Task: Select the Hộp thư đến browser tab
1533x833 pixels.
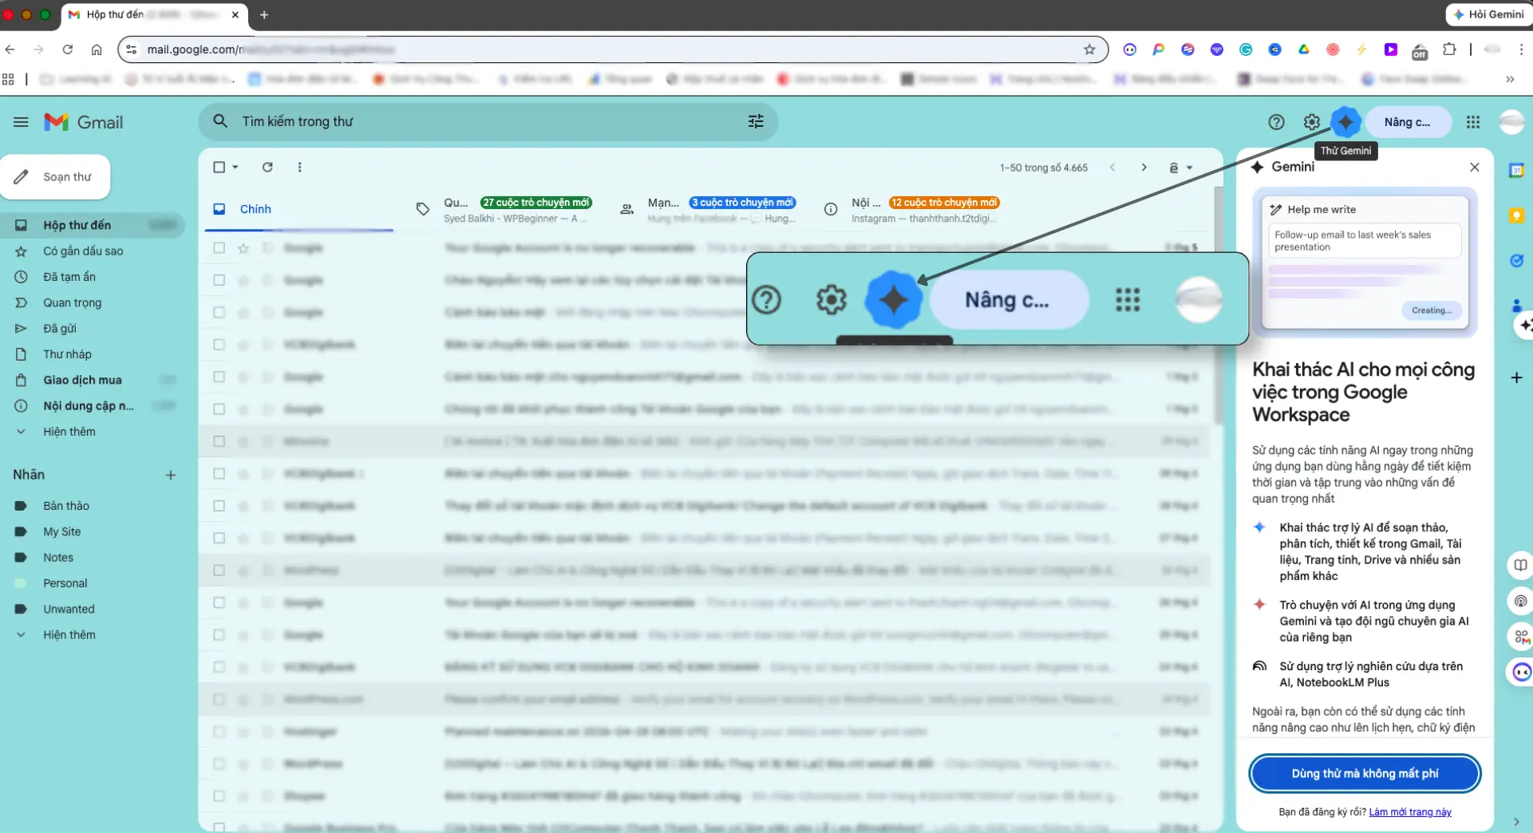Action: click(156, 14)
